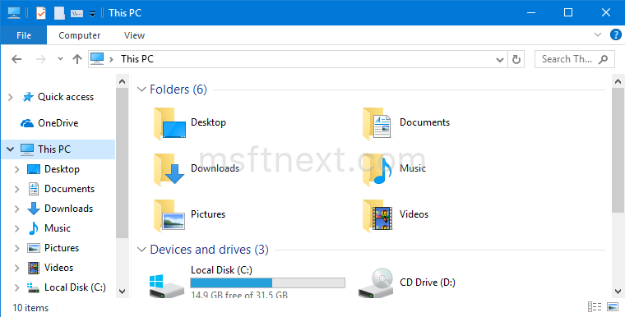This screenshot has height=317, width=625.
Task: Switch to Large icons view in status bar
Action: [x=612, y=307]
